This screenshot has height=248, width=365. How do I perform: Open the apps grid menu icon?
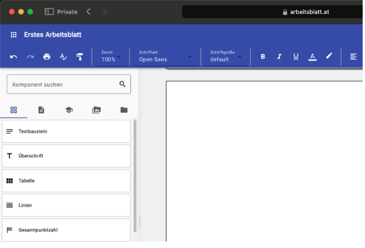(13, 35)
